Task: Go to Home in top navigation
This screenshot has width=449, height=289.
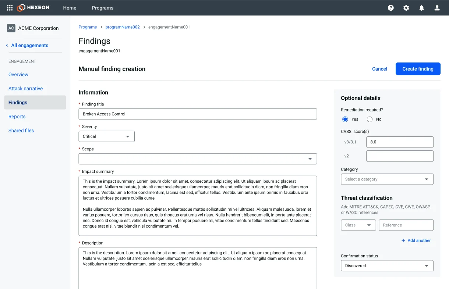Action: click(x=70, y=8)
